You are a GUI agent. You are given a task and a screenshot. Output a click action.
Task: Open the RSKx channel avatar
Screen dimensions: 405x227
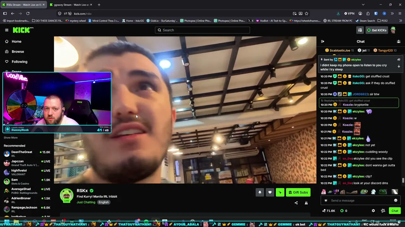[x=67, y=196]
